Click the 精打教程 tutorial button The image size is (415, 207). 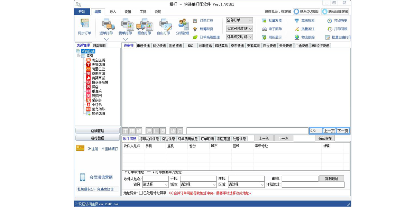point(98,138)
